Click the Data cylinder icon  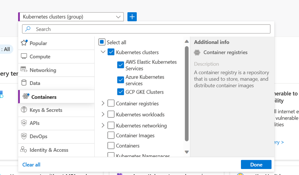point(24,83)
